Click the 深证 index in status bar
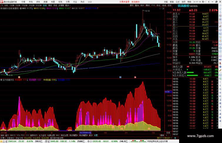Viewport: 222px width, 143px height. pyautogui.click(x=47, y=141)
